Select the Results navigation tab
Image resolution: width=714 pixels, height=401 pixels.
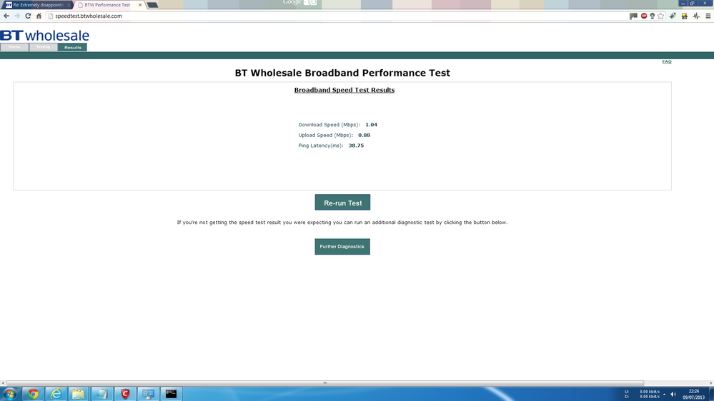pyautogui.click(x=72, y=47)
